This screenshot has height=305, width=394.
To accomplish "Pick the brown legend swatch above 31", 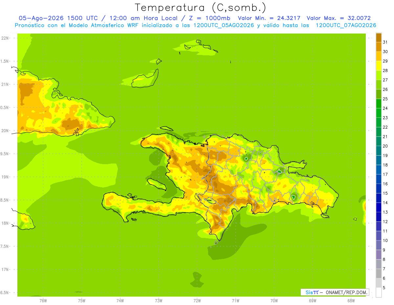I will (379, 38).
